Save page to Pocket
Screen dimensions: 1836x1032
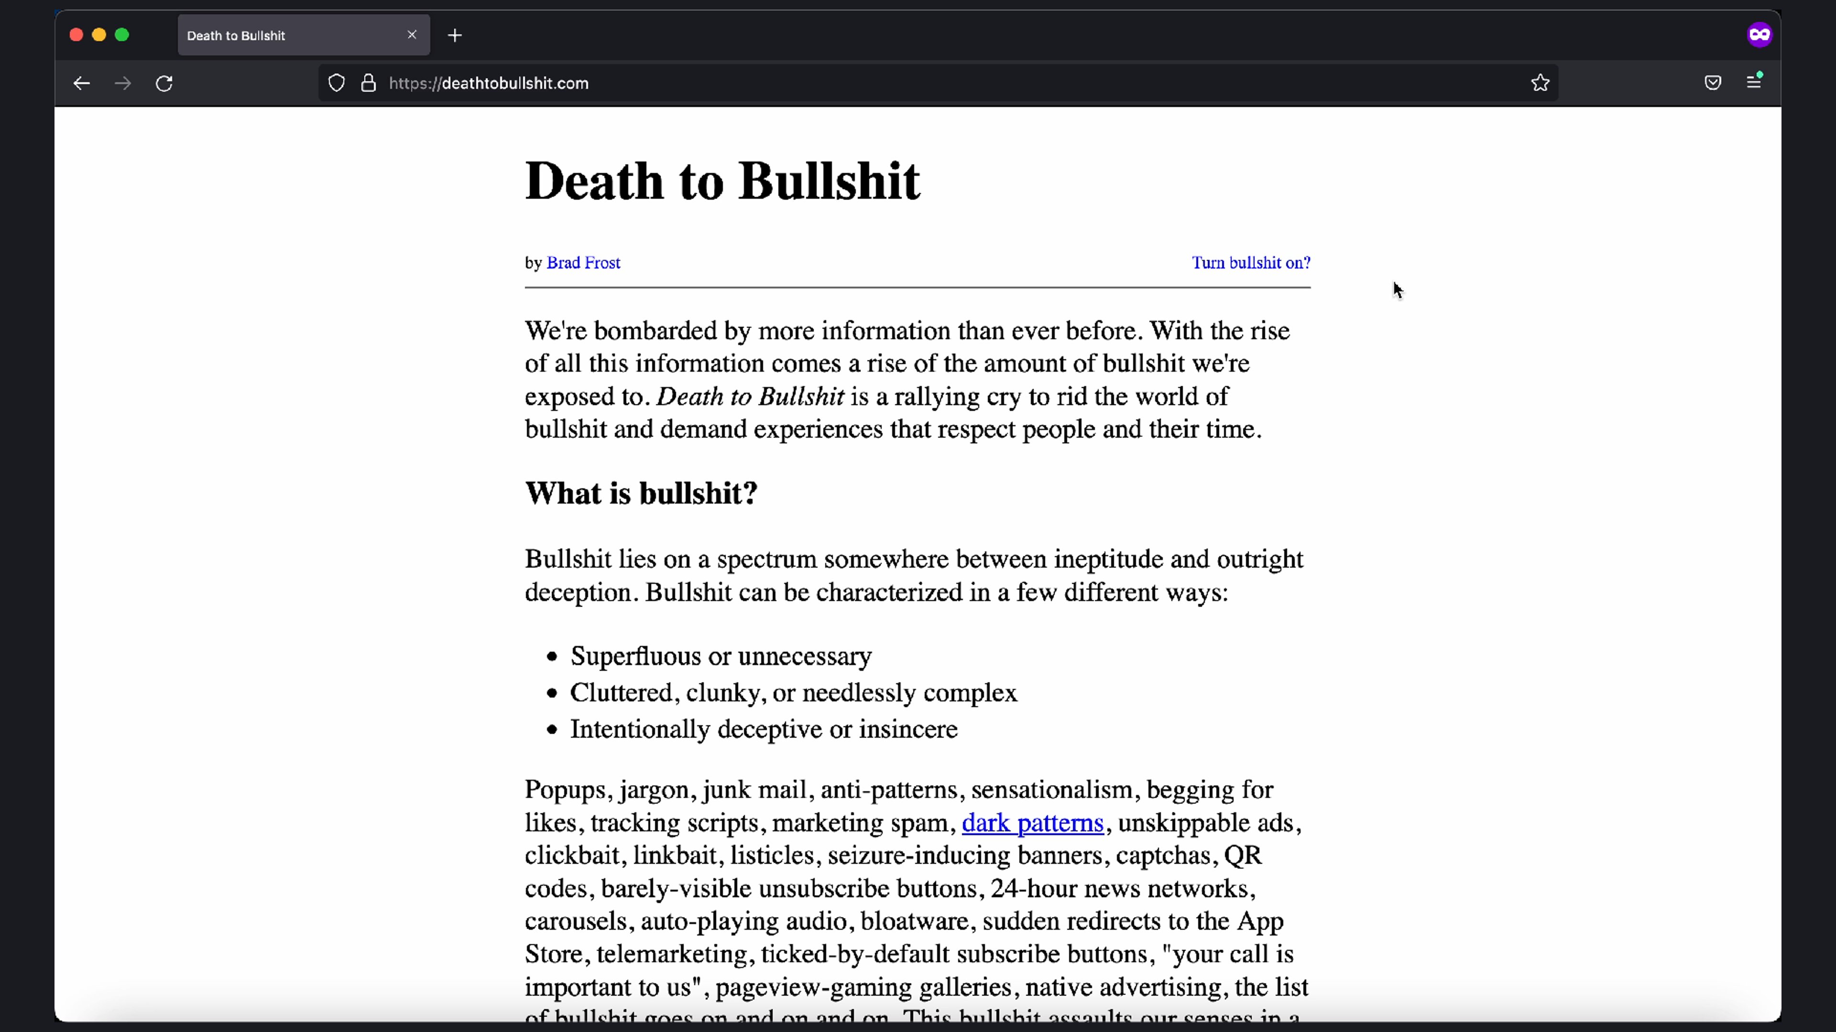coord(1713,83)
